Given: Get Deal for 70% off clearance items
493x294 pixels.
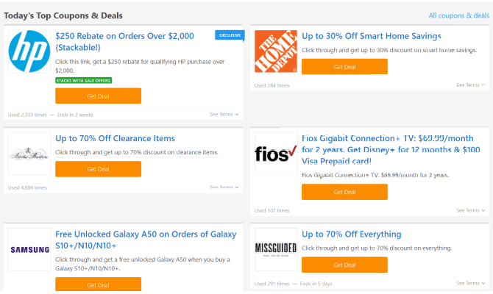Looking at the screenshot, I should (98, 169).
